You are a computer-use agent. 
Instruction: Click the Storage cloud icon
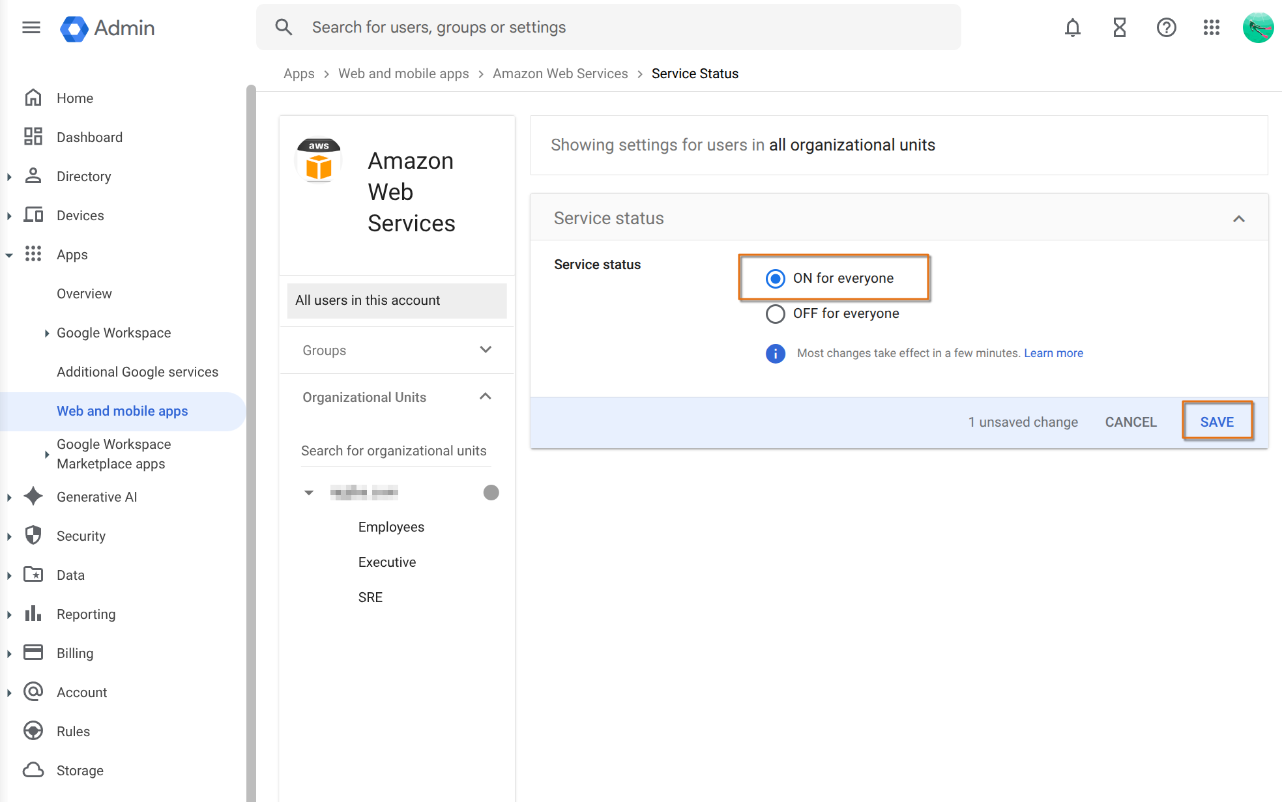click(33, 770)
